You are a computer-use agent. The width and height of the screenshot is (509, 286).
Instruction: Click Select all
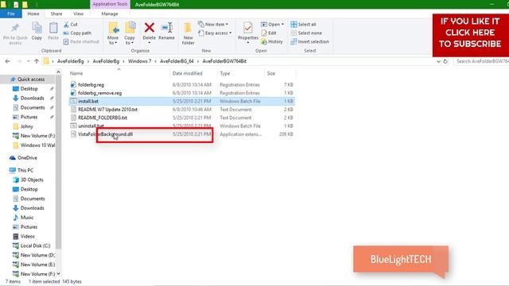point(303,25)
